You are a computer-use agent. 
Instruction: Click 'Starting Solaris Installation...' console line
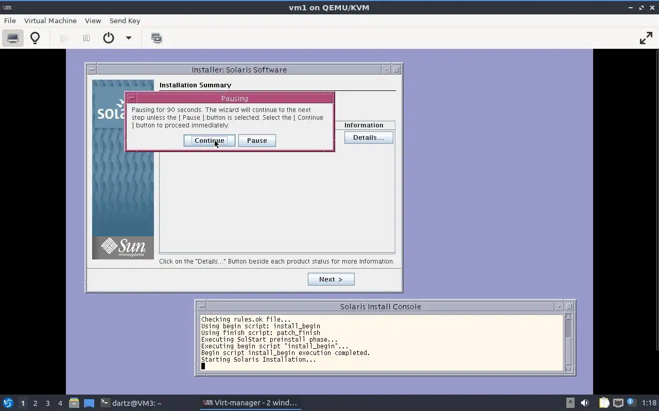[258, 359]
